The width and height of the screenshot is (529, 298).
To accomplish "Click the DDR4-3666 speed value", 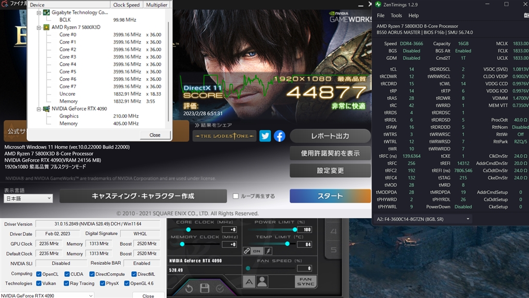I will point(411,43).
